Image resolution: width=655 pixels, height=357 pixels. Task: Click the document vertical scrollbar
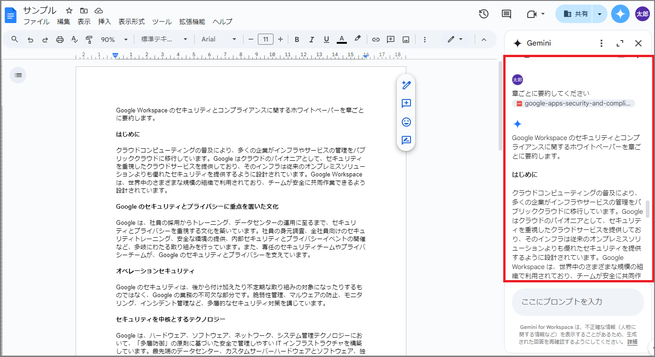click(500, 106)
